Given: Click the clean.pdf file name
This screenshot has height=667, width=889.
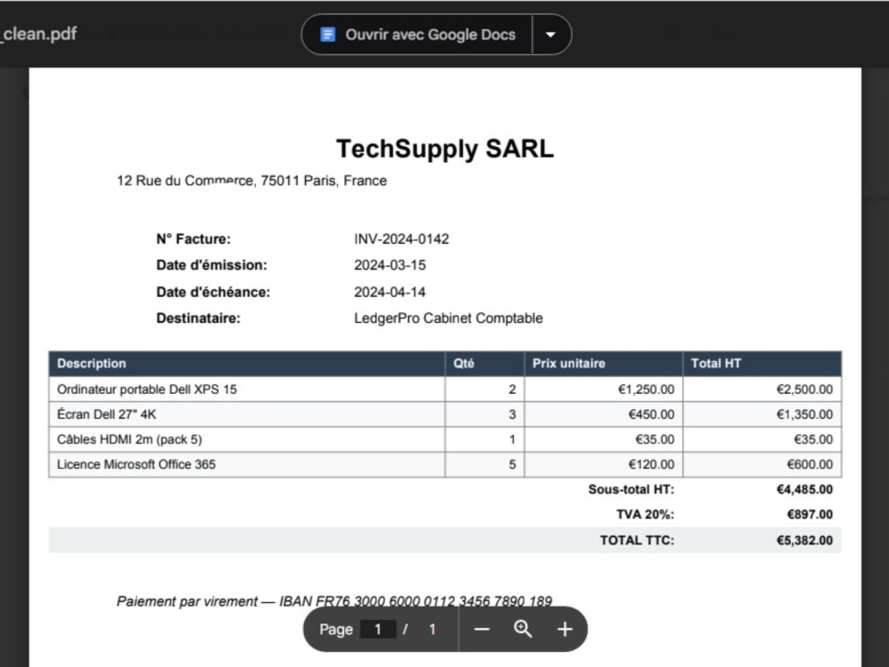Looking at the screenshot, I should (x=38, y=34).
